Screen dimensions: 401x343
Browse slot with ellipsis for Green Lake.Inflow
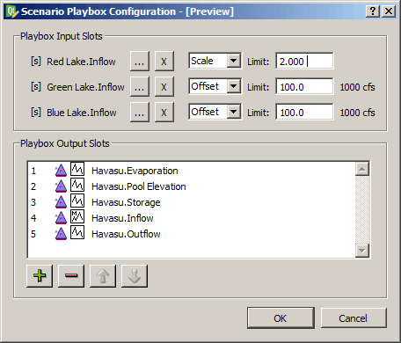tap(140, 87)
